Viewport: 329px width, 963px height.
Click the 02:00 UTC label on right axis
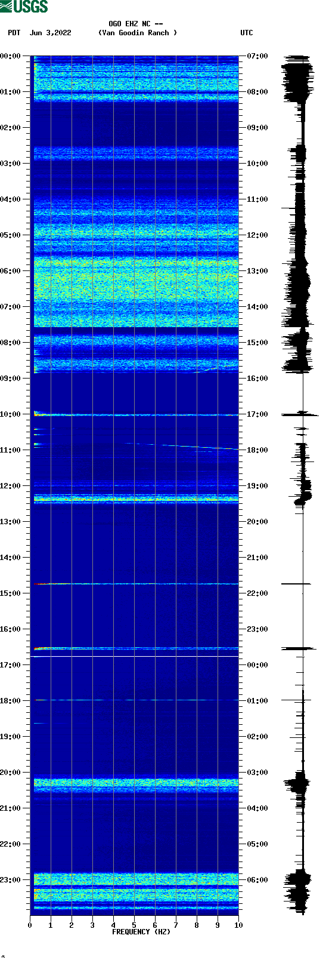(257, 737)
